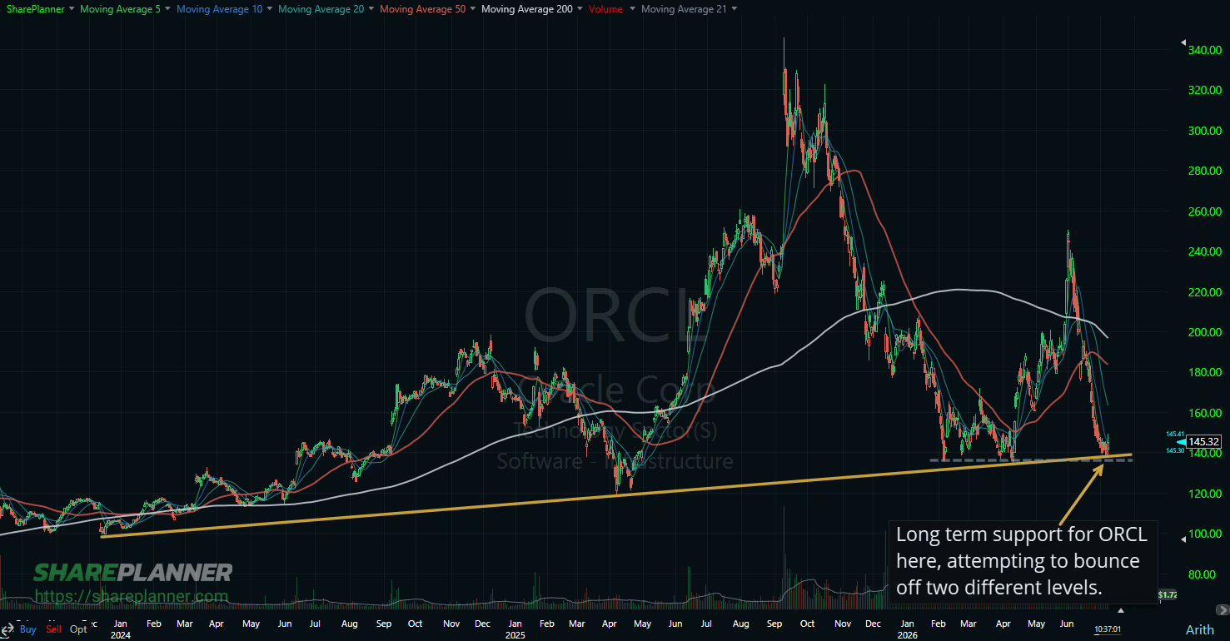This screenshot has height=641, width=1230.
Task: Click the red Sell button
Action: click(54, 629)
